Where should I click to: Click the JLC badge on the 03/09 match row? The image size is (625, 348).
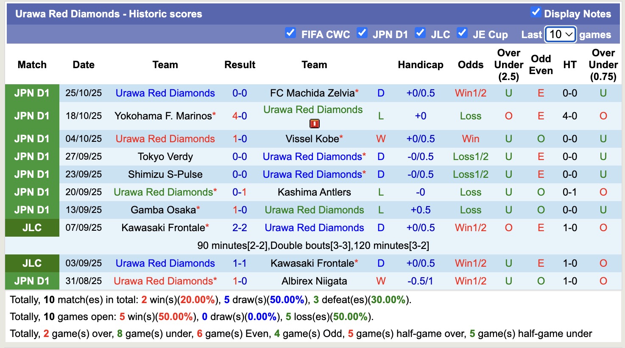tap(32, 263)
